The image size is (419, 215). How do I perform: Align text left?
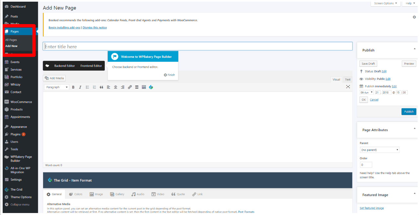pos(108,87)
